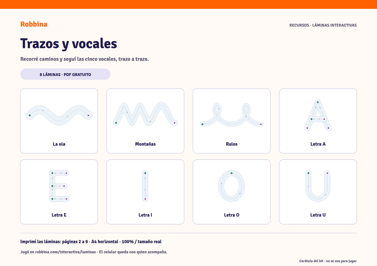Click the 'Letra O' label
Image resolution: width=377 pixels, height=266 pixels.
232,215
